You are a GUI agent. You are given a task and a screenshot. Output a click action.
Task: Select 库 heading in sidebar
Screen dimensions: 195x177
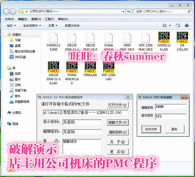click(11, 68)
